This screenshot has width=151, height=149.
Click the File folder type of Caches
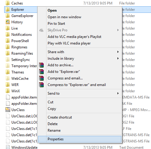127,3
